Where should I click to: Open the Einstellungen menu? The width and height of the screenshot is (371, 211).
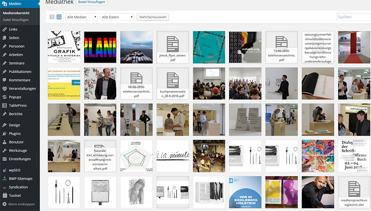20,159
